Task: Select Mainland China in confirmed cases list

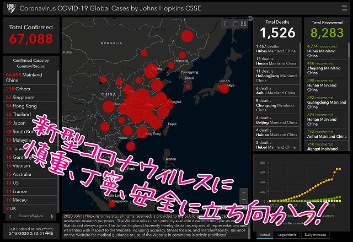Action: tap(30, 77)
